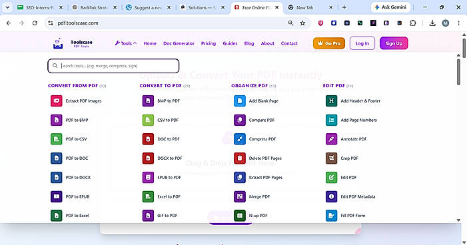Focus the search tools input field
This screenshot has width=467, height=245.
click(x=113, y=66)
